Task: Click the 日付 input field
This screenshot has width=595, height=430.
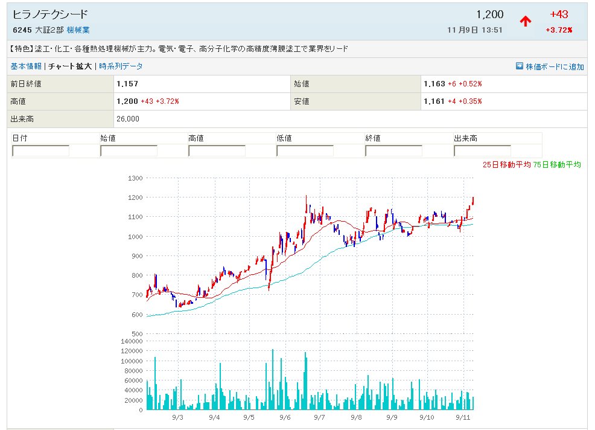Action: click(40, 151)
